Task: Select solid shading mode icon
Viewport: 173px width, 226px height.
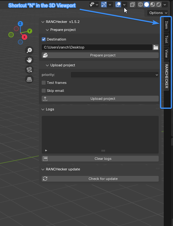Action: 147,4
